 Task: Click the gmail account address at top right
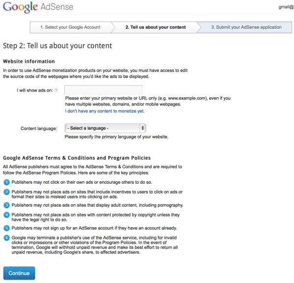[x=286, y=7]
